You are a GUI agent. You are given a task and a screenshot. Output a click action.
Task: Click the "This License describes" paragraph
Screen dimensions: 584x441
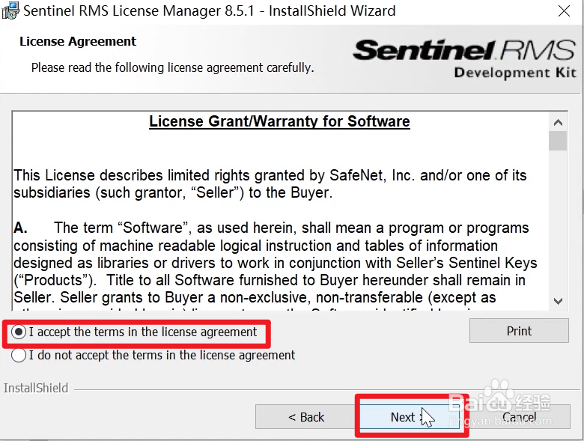pos(270,184)
